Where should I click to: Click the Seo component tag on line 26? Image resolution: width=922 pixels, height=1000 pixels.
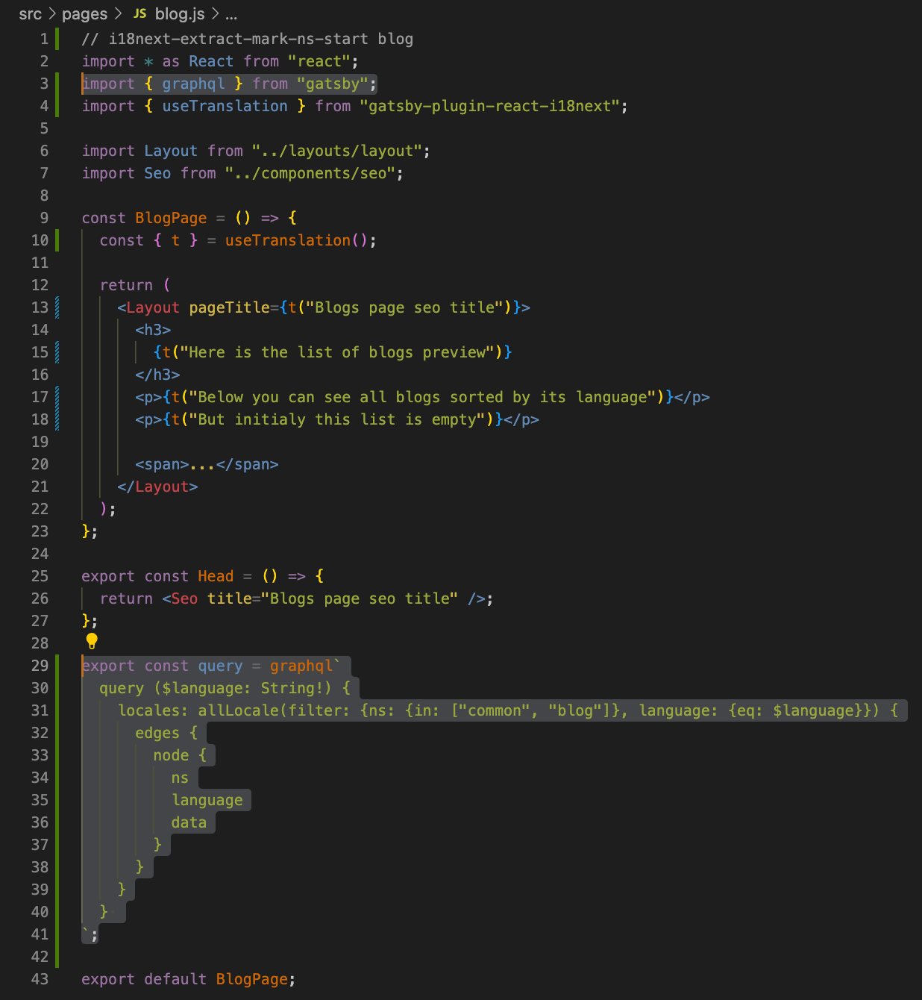point(184,599)
